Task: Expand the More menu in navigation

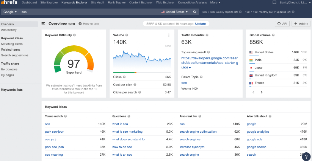Action: [x=215, y=3]
